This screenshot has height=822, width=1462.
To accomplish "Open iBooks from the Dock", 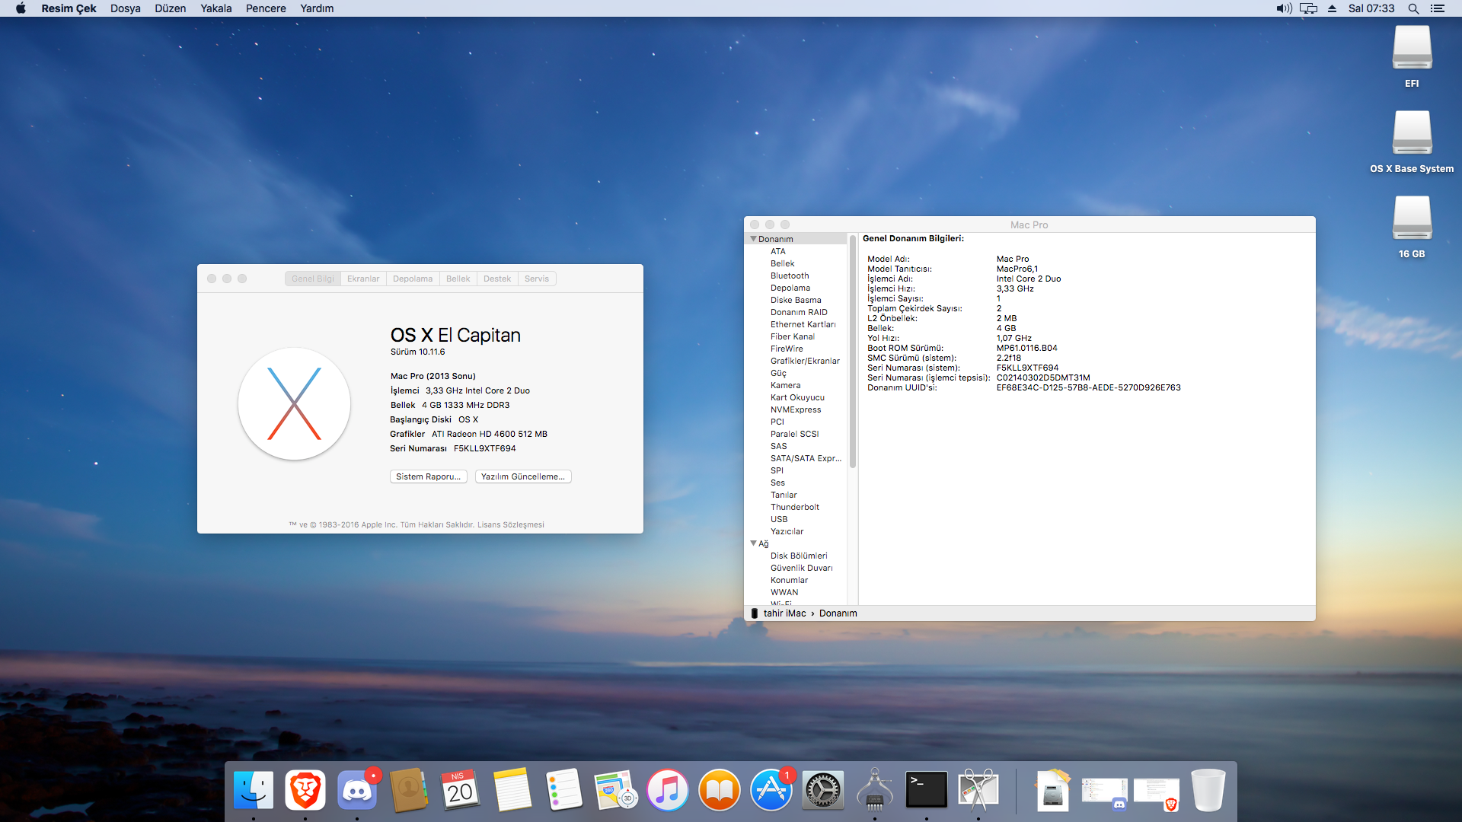I will [x=720, y=790].
